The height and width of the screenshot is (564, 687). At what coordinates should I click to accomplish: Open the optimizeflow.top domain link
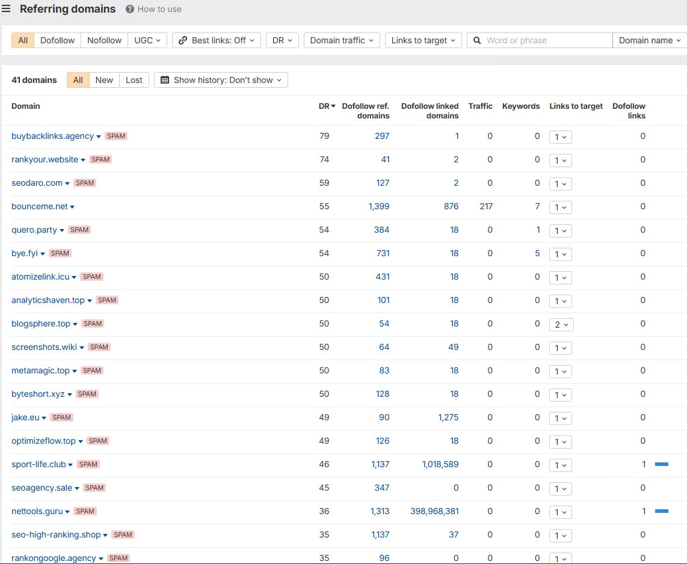click(43, 441)
